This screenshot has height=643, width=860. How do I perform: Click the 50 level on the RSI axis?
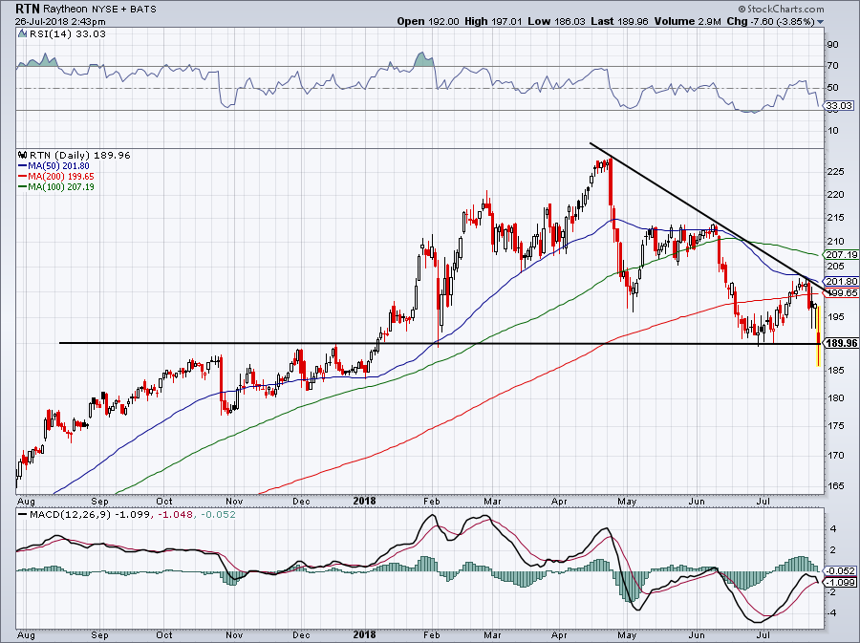(x=832, y=87)
